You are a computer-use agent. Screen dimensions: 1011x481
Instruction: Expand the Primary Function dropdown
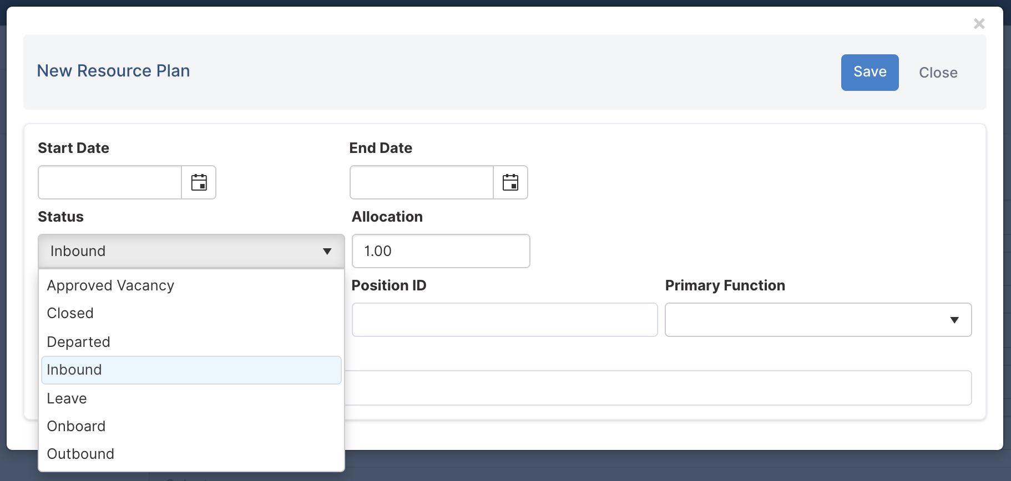(x=818, y=320)
